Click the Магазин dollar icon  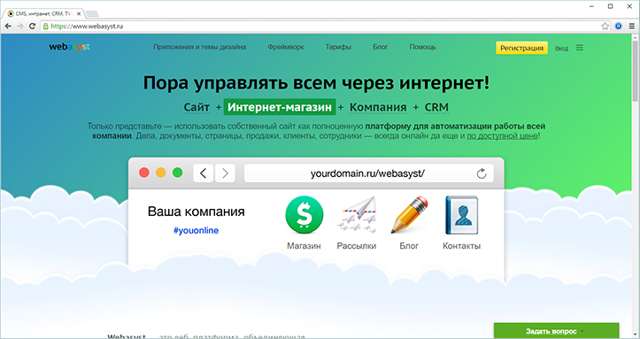[305, 215]
